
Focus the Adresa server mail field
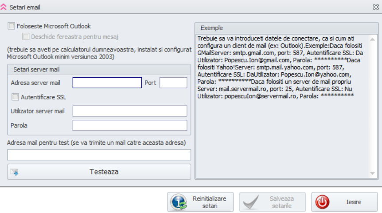pyautogui.click(x=107, y=83)
